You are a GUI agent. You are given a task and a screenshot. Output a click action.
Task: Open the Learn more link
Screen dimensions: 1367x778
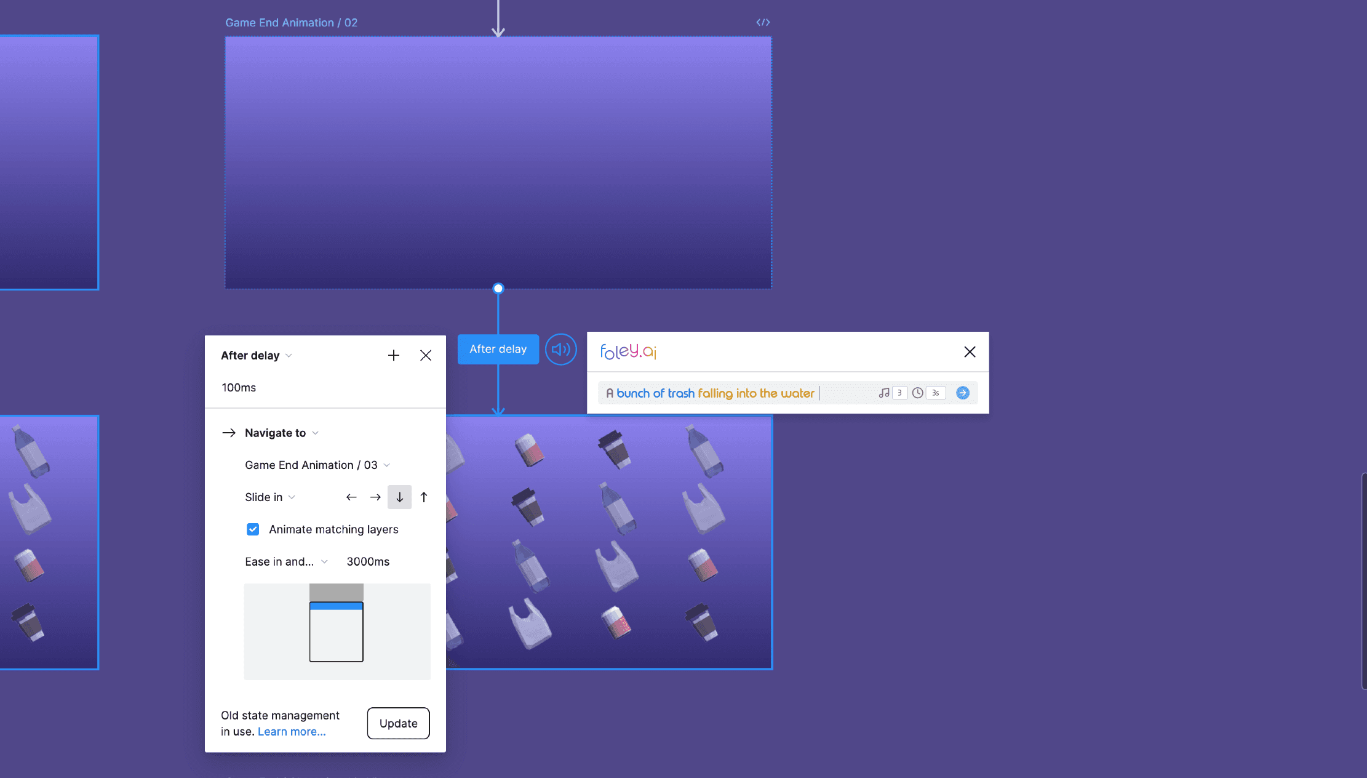tap(292, 731)
